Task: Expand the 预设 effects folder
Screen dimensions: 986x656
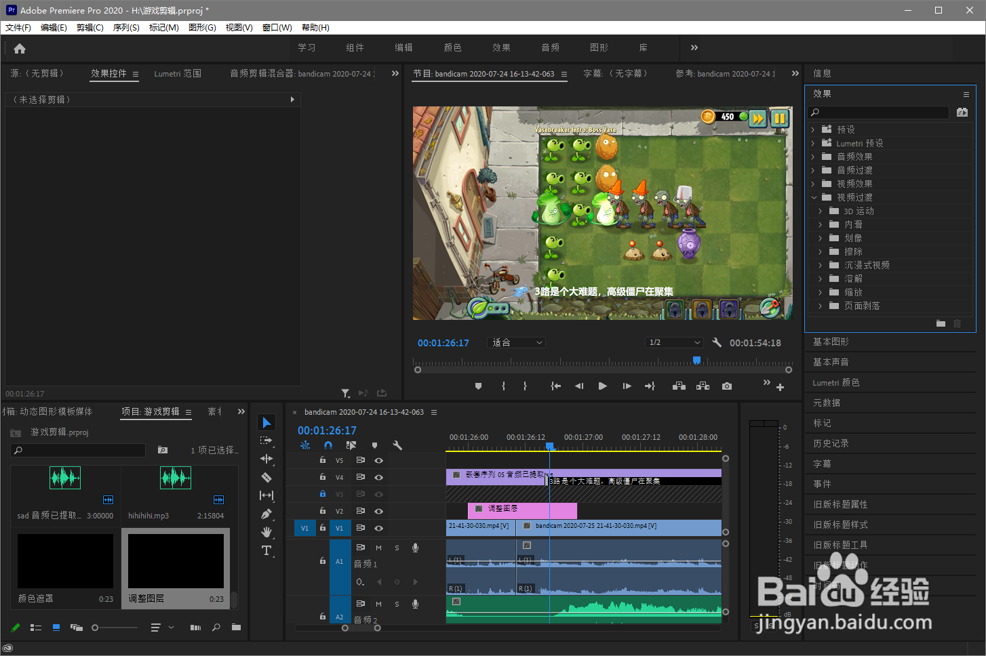Action: [x=813, y=129]
